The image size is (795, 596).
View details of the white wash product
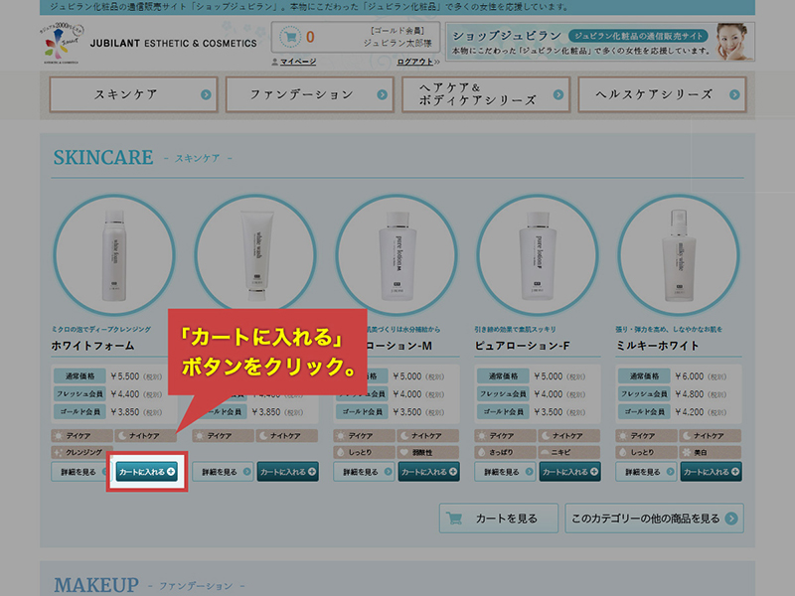point(223,472)
